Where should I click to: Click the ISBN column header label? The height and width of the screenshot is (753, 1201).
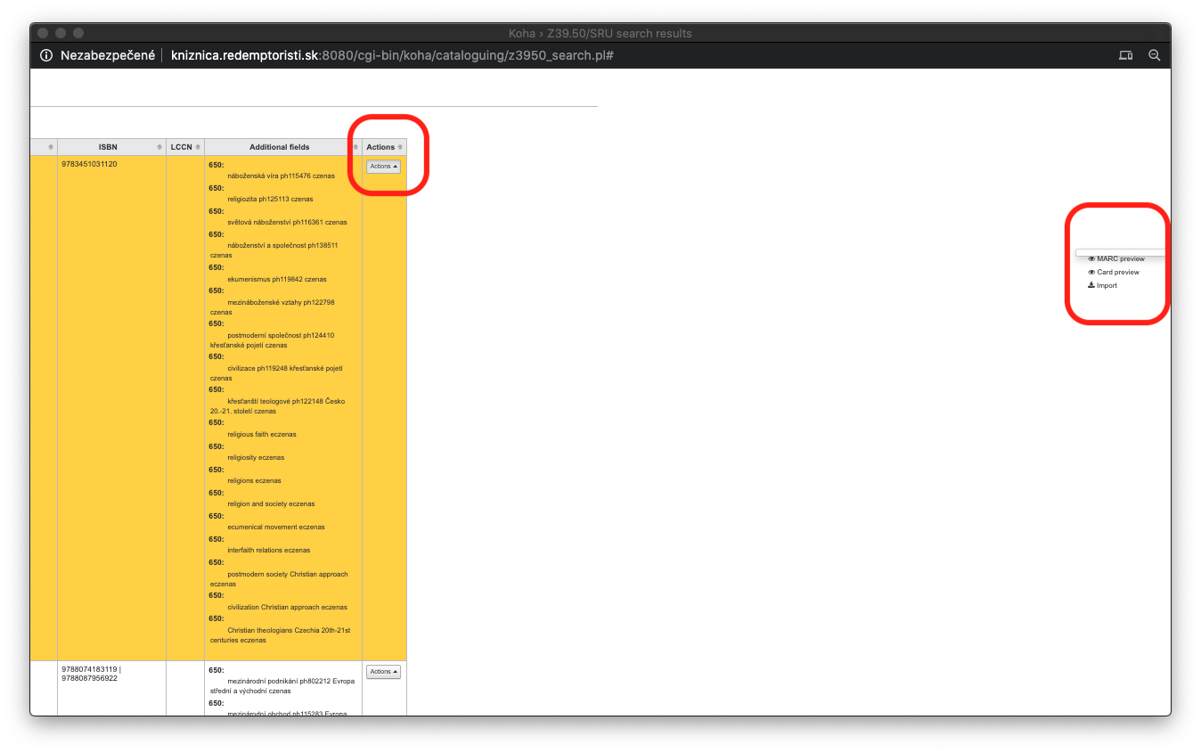pos(108,147)
